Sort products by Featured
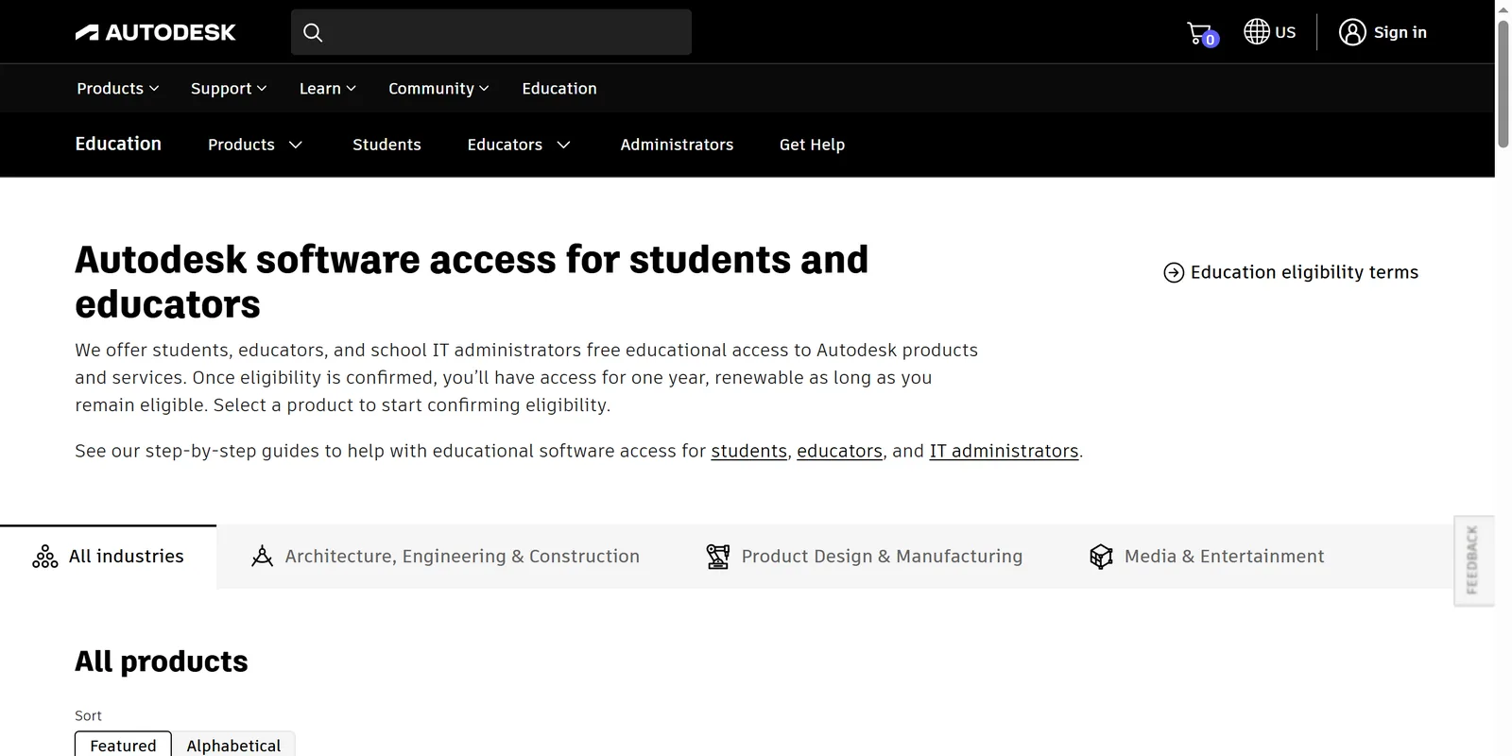The height and width of the screenshot is (756, 1512). coord(123,745)
